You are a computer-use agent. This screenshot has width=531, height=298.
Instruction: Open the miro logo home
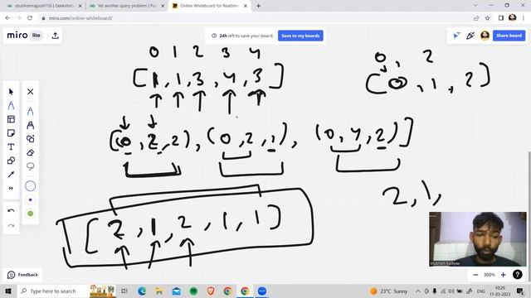pyautogui.click(x=17, y=35)
